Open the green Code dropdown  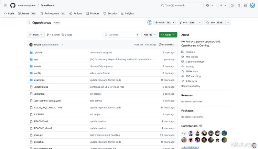[168, 35]
